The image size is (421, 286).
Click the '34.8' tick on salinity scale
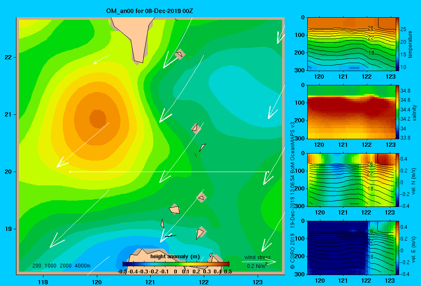(x=405, y=91)
